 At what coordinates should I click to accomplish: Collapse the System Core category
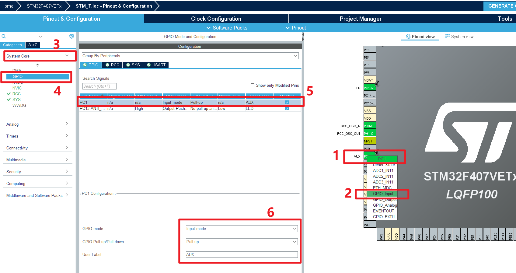67,56
